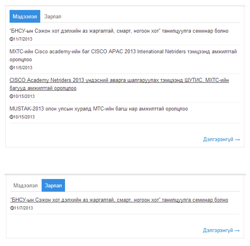Open Мэдээлэл tab in bottom panel
The image size is (250, 246).
coord(26,186)
